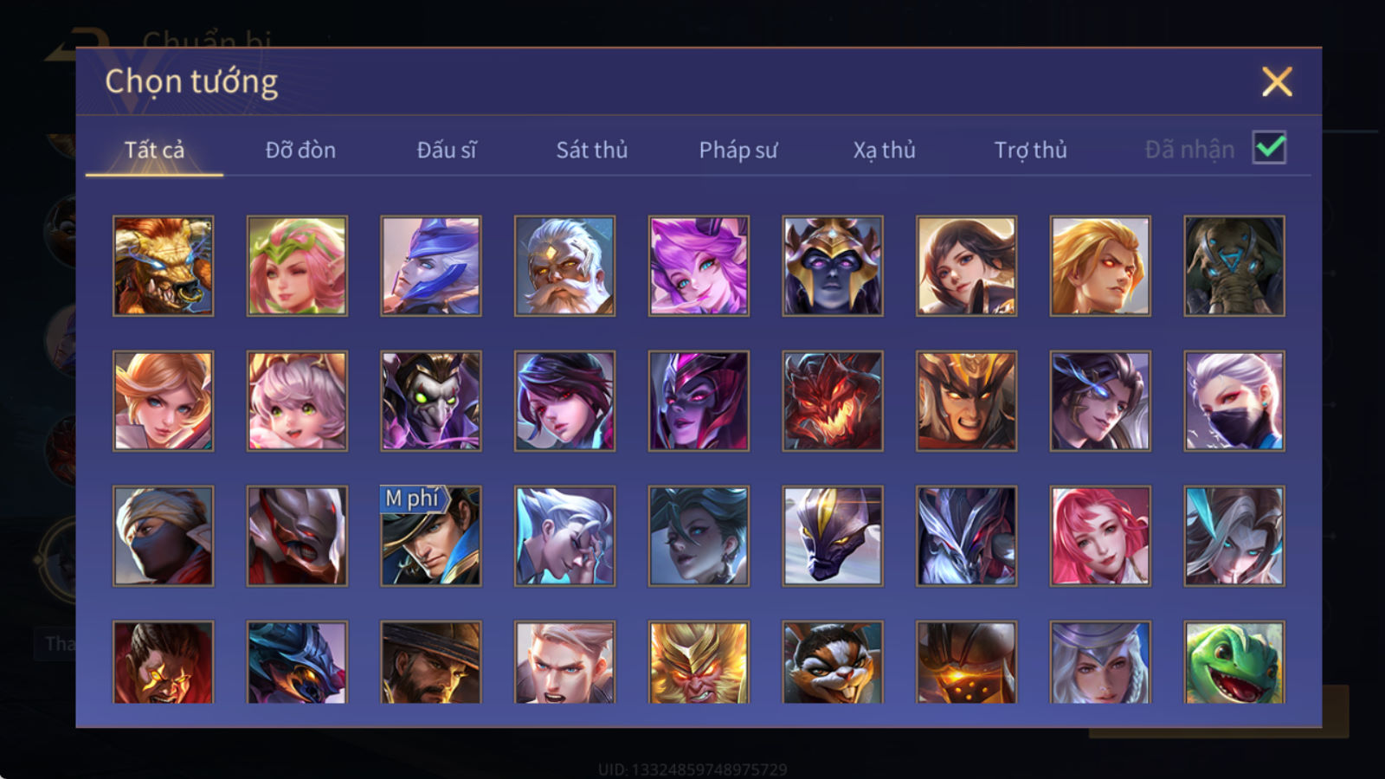This screenshot has width=1385, height=779.
Task: Pick the green-eyed dark joker hero
Action: [x=431, y=401]
